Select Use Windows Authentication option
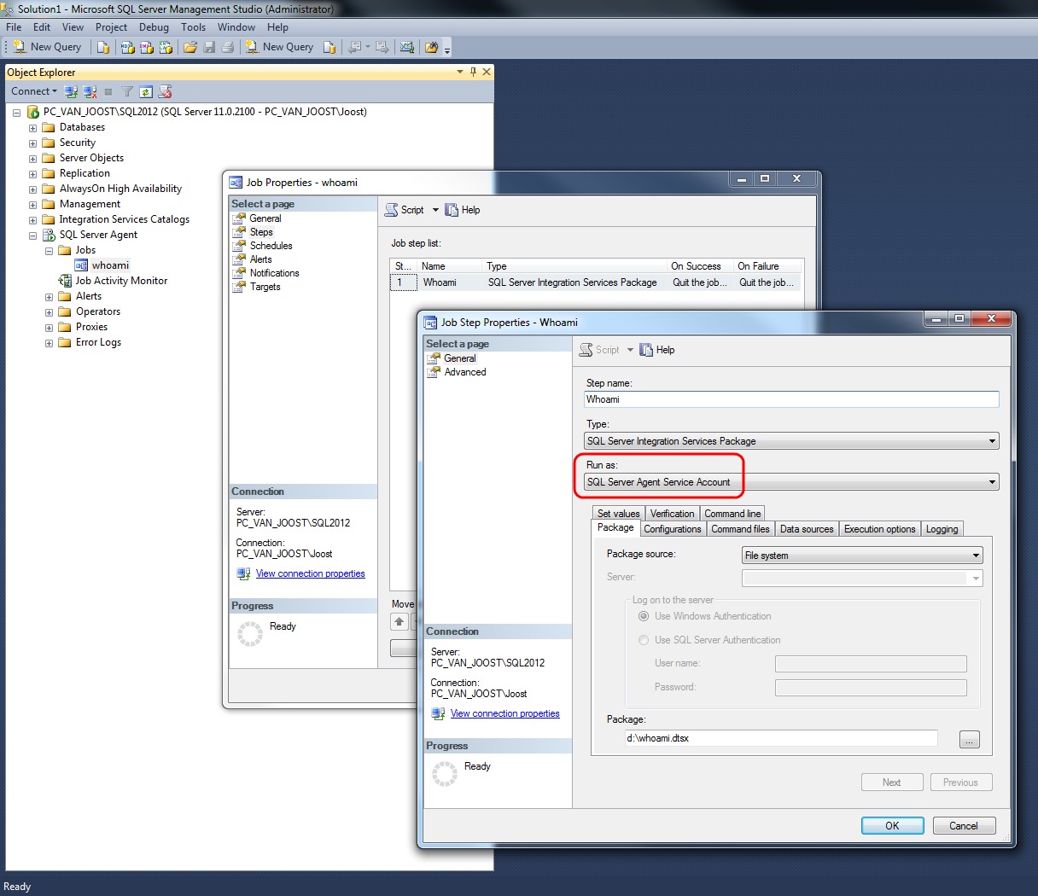The height and width of the screenshot is (896, 1038). pyautogui.click(x=645, y=615)
